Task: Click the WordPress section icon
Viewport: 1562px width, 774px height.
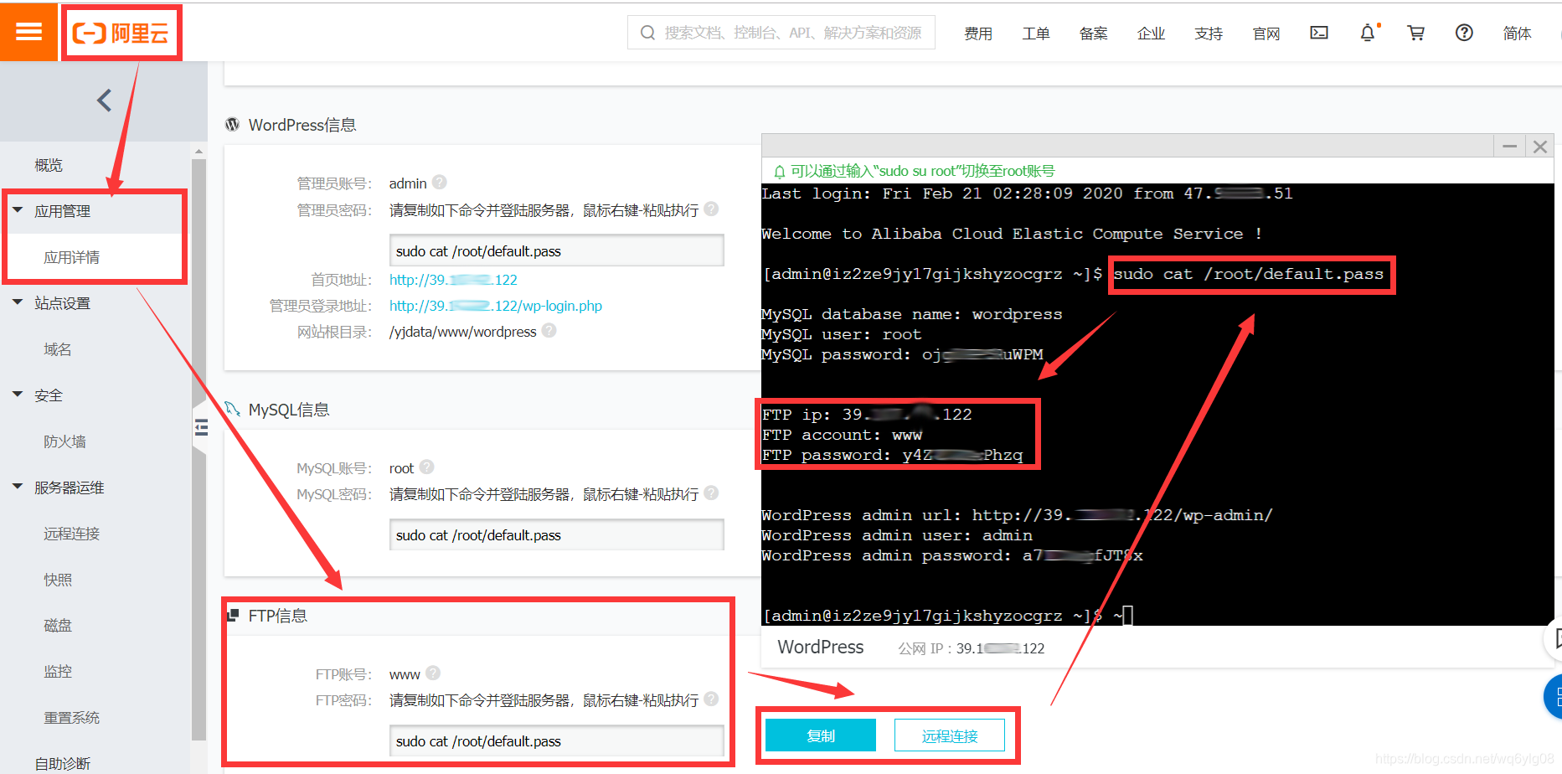Action: click(233, 125)
